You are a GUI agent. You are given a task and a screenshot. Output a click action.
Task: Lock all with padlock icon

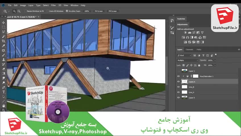point(199,65)
